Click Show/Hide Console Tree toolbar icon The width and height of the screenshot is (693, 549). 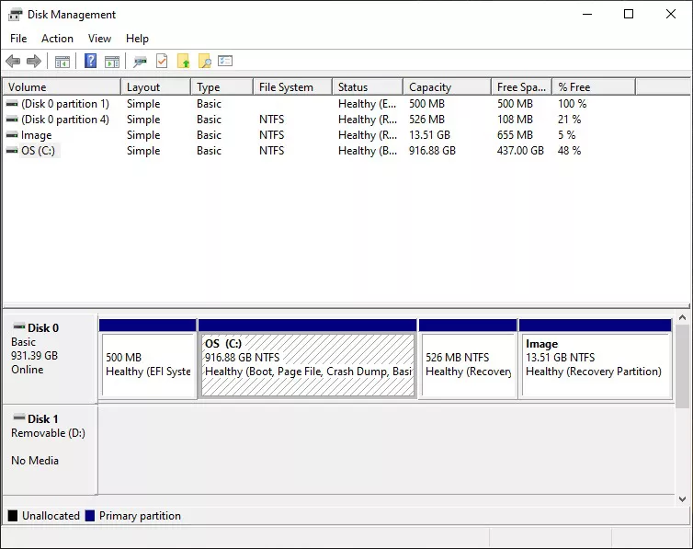(x=62, y=62)
